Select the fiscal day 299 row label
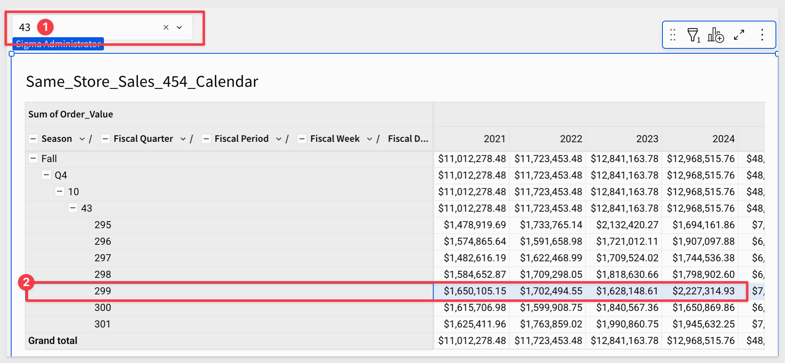 103,291
